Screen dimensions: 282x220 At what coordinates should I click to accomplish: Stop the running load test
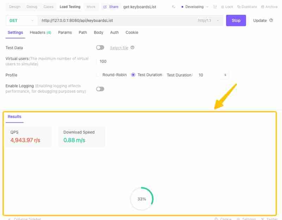[236, 20]
